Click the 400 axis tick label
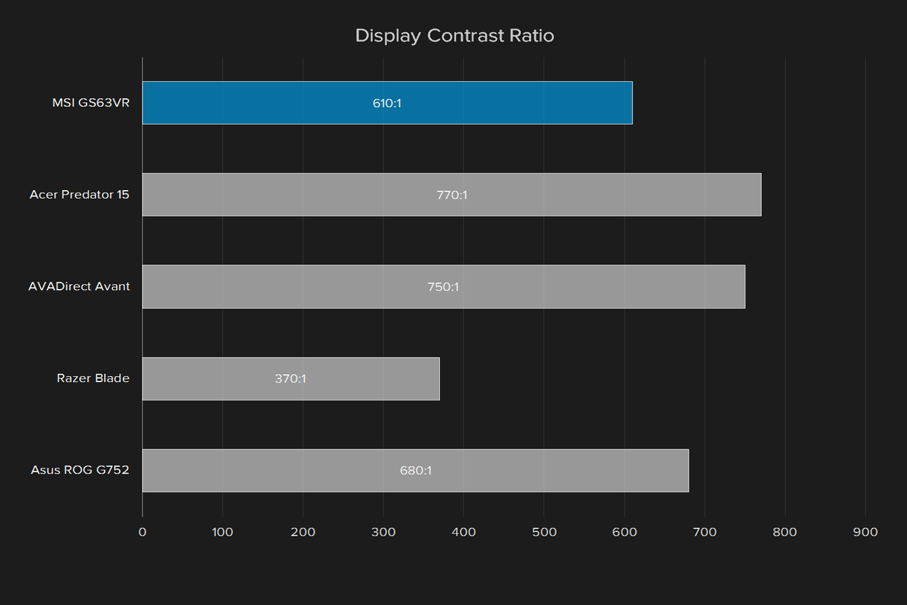Viewport: 907px width, 605px height. 464,532
